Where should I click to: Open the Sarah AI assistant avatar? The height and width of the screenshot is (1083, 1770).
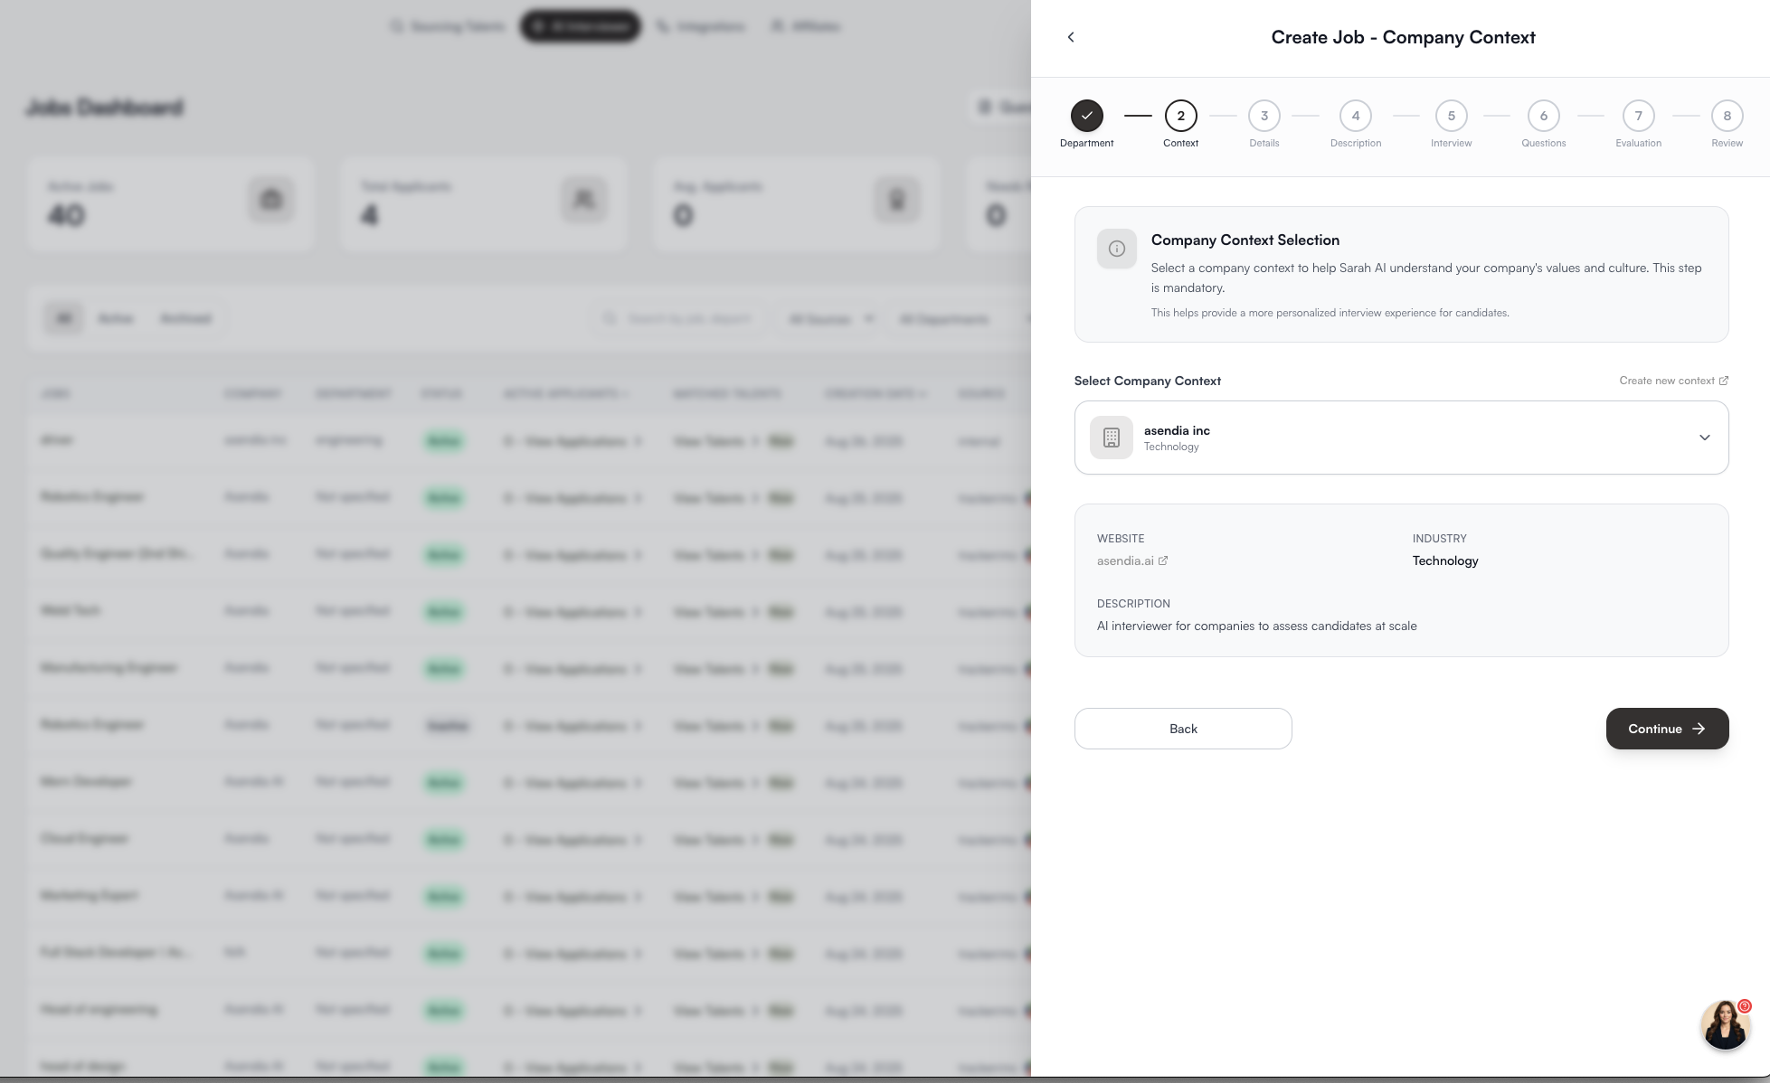click(1725, 1024)
